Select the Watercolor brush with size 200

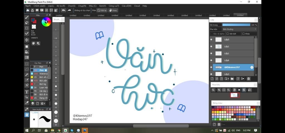39,74
